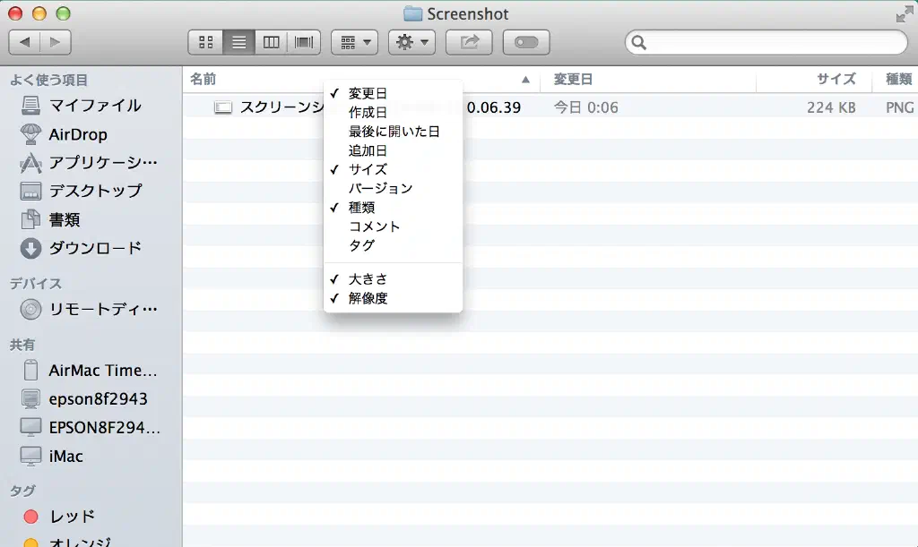Disable the 解像度 column option
The image size is (918, 547).
(368, 298)
